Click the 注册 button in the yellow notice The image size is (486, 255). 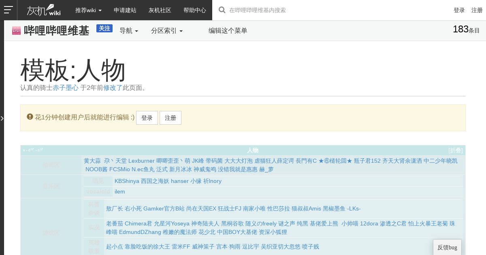click(171, 118)
